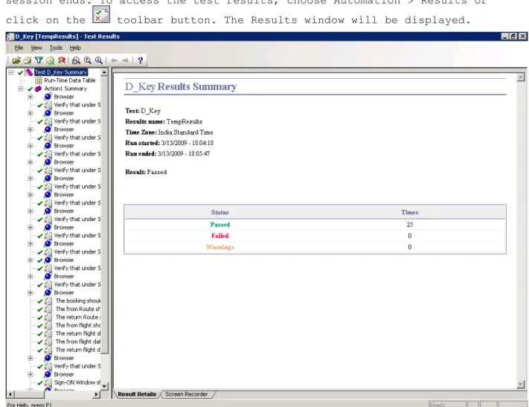This screenshot has width=529, height=407.
Task: Click the magenta Test D_Key Summary icon
Action: click(29, 72)
